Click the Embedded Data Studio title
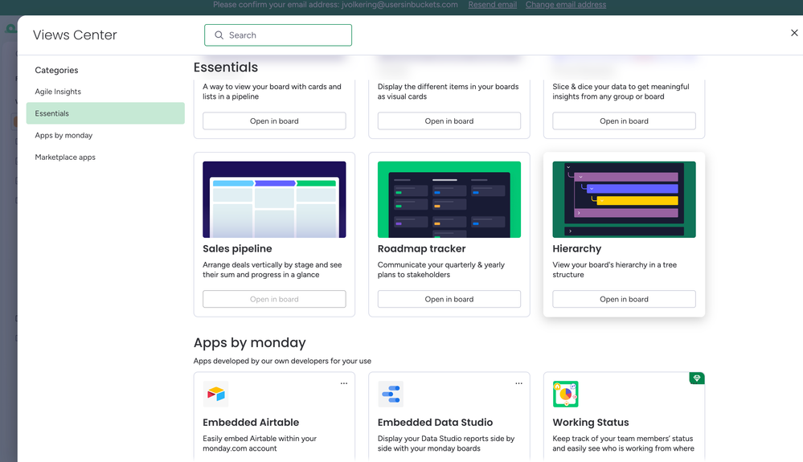 [x=435, y=423]
